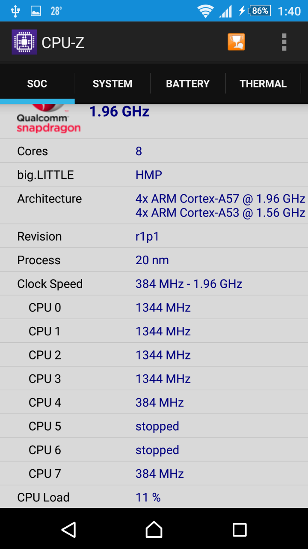This screenshot has height=549, width=308.
Task: Switch to the BATTERY tab
Action: coord(188,84)
